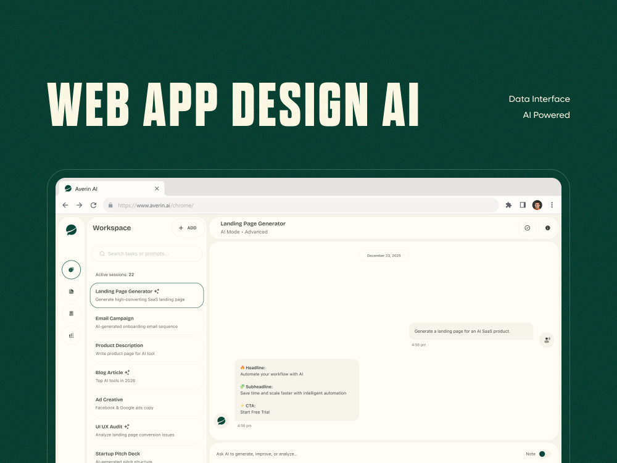
Task: Click the Workspace heading
Action: (x=112, y=228)
